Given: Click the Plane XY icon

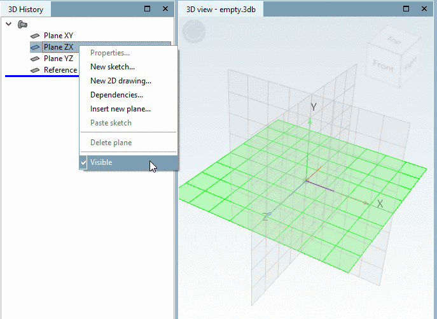Looking at the screenshot, I should 35,36.
